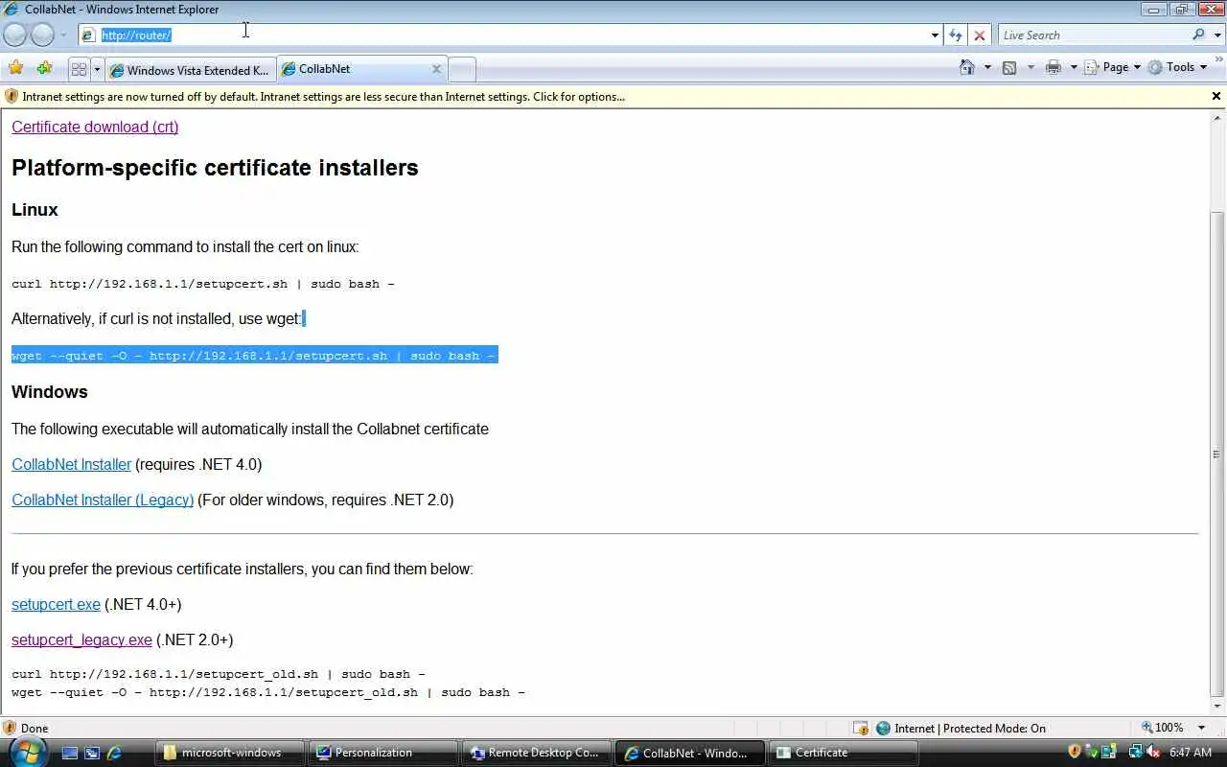
Task: Expand the Print options dropdown arrow
Action: coord(1074,67)
